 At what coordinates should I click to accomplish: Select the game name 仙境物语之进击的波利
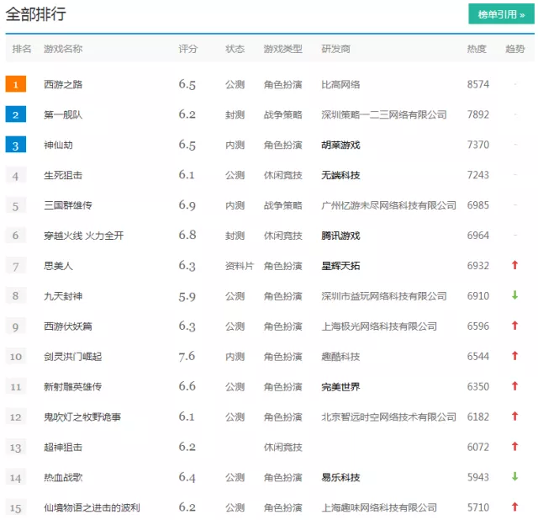[92, 507]
